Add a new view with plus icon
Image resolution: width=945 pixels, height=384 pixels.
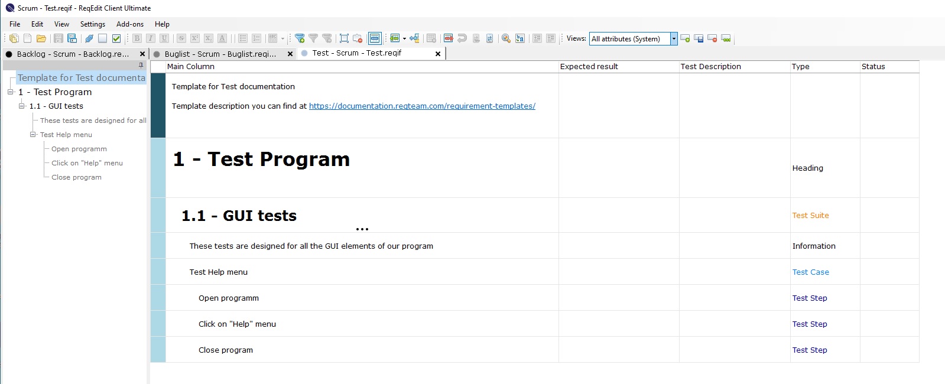[685, 38]
